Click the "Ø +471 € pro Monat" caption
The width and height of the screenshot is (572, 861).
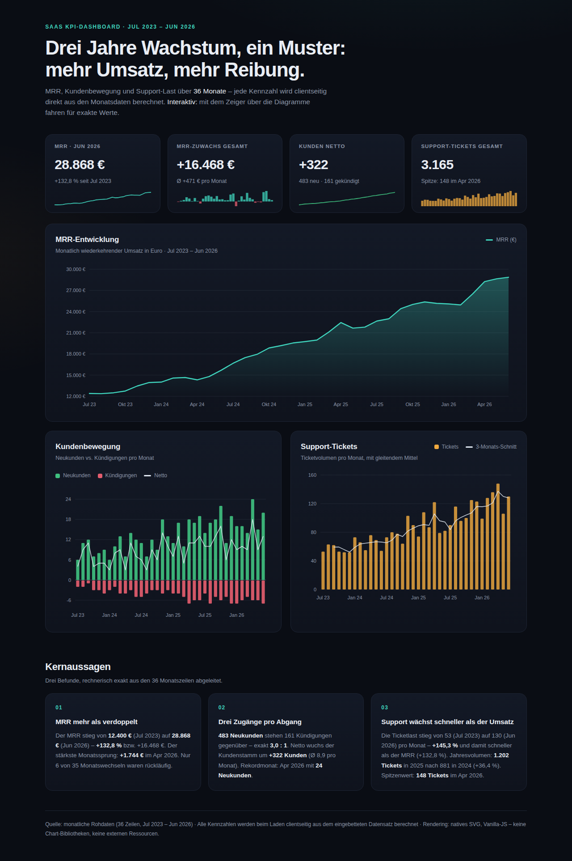pyautogui.click(x=202, y=181)
